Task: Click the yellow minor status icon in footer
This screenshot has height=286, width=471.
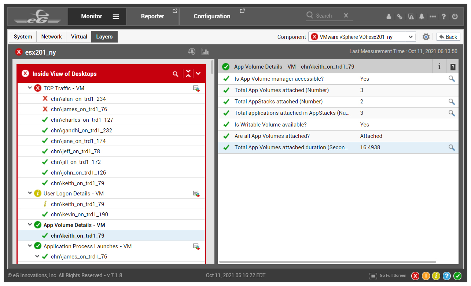Action: (x=436, y=276)
